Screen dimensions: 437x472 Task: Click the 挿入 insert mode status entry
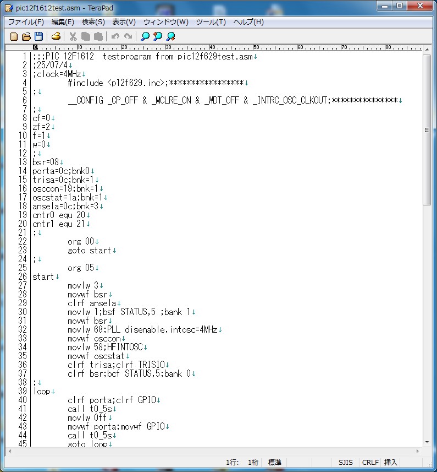[x=390, y=463]
